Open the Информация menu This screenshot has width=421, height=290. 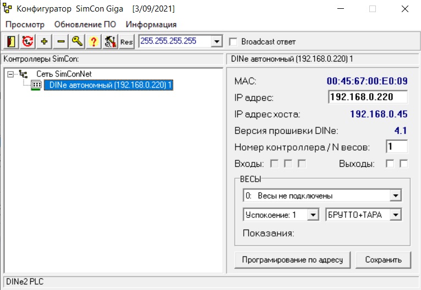151,24
